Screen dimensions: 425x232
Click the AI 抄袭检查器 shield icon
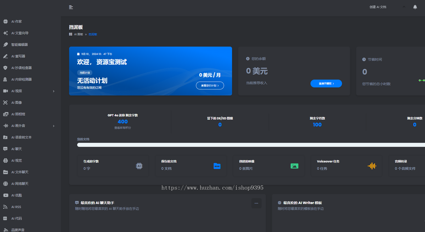click(5, 68)
